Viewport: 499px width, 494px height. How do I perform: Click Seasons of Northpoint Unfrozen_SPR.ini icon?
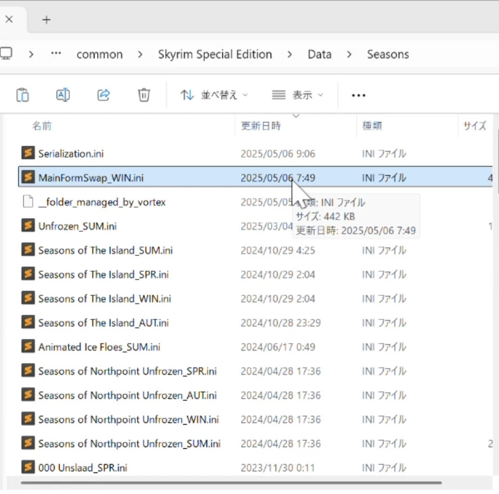point(28,371)
